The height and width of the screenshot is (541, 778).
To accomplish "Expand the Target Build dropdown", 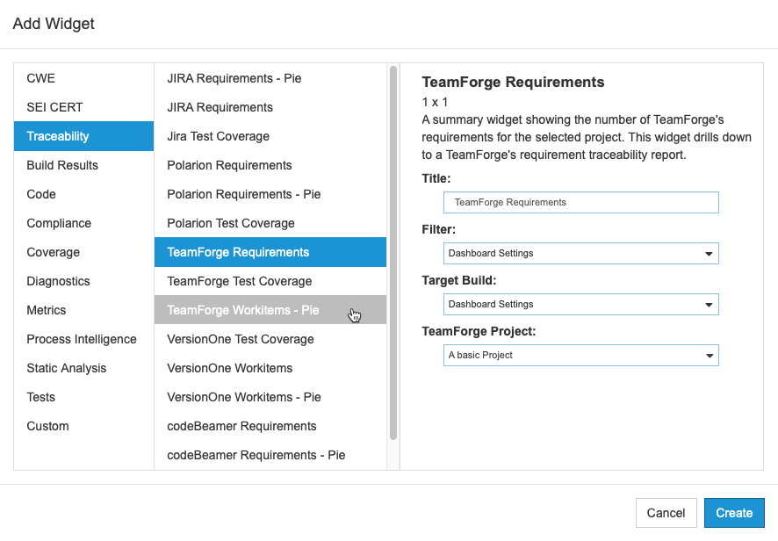I will (580, 304).
